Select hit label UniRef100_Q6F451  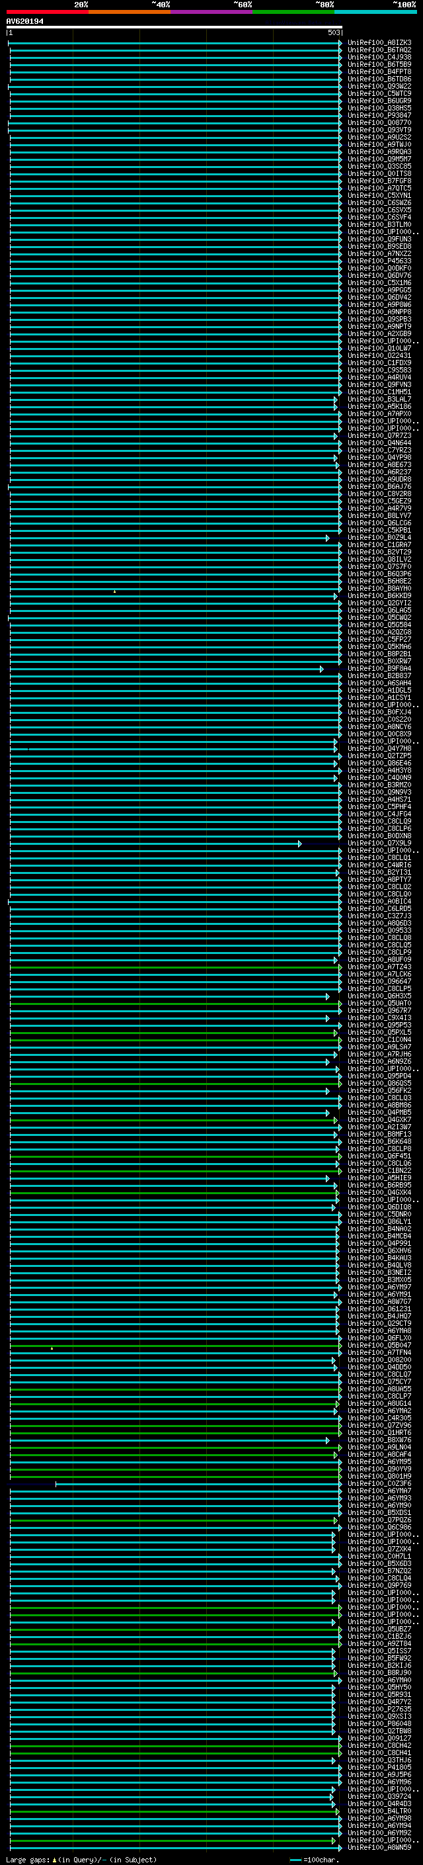tap(379, 1156)
